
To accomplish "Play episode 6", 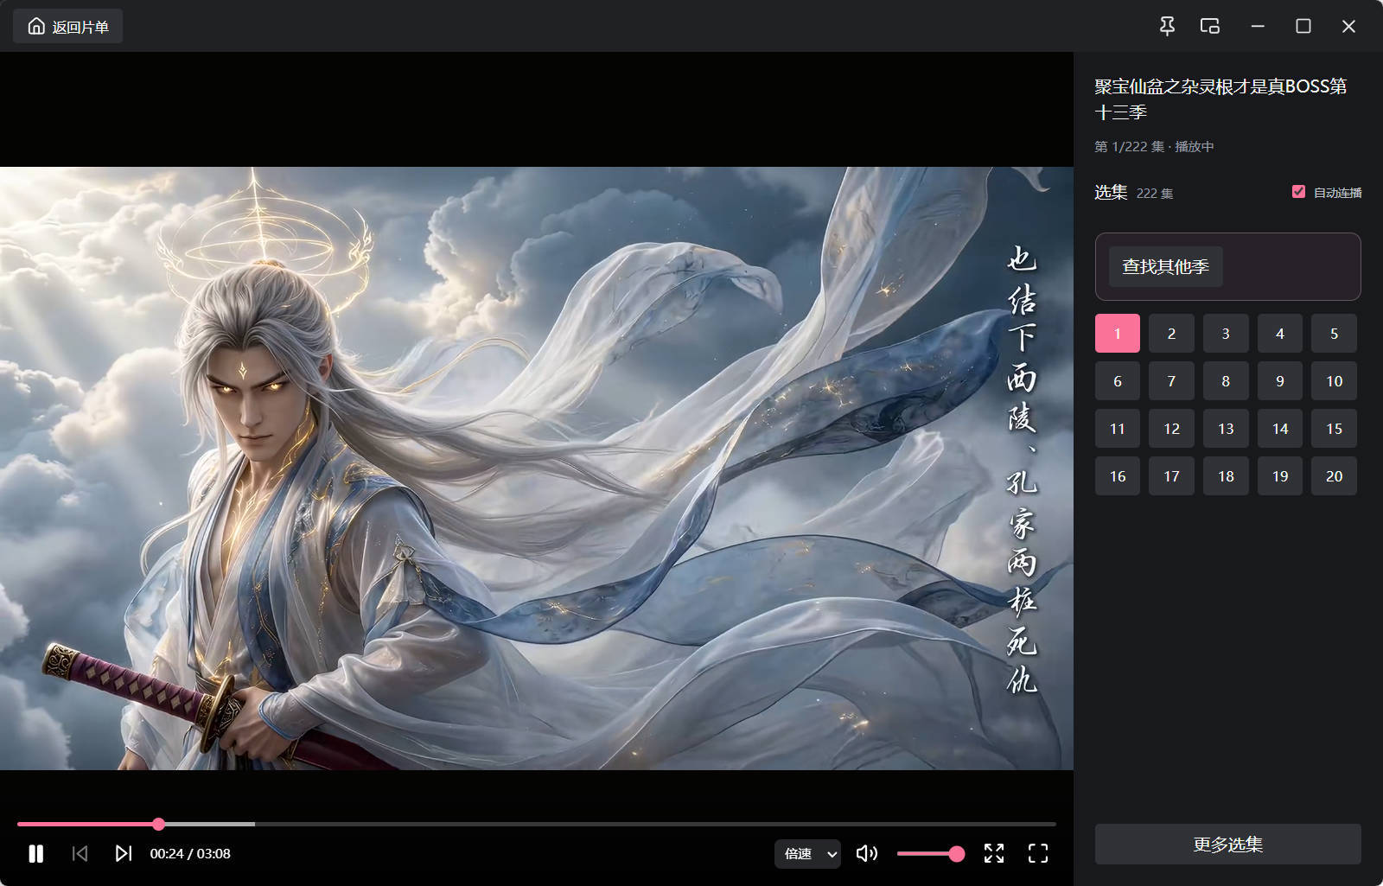I will pos(1118,381).
